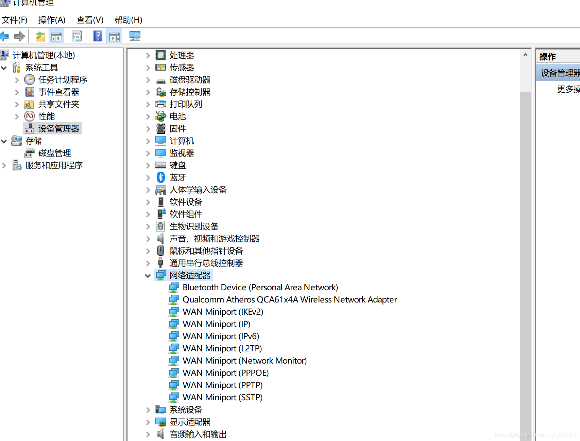Select the 计算机 device category

point(182,141)
